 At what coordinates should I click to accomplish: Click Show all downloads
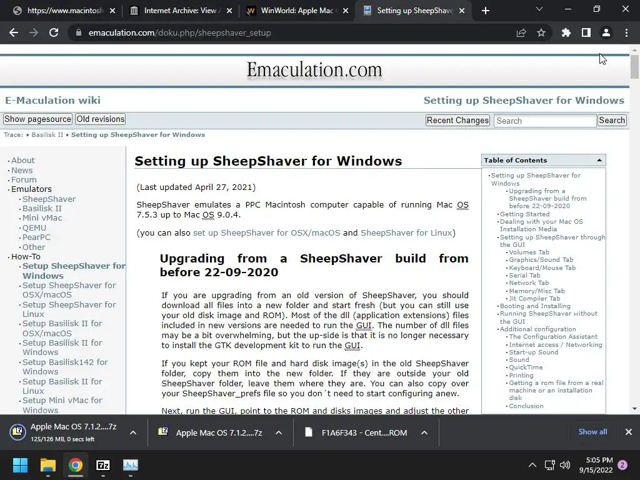[592, 432]
